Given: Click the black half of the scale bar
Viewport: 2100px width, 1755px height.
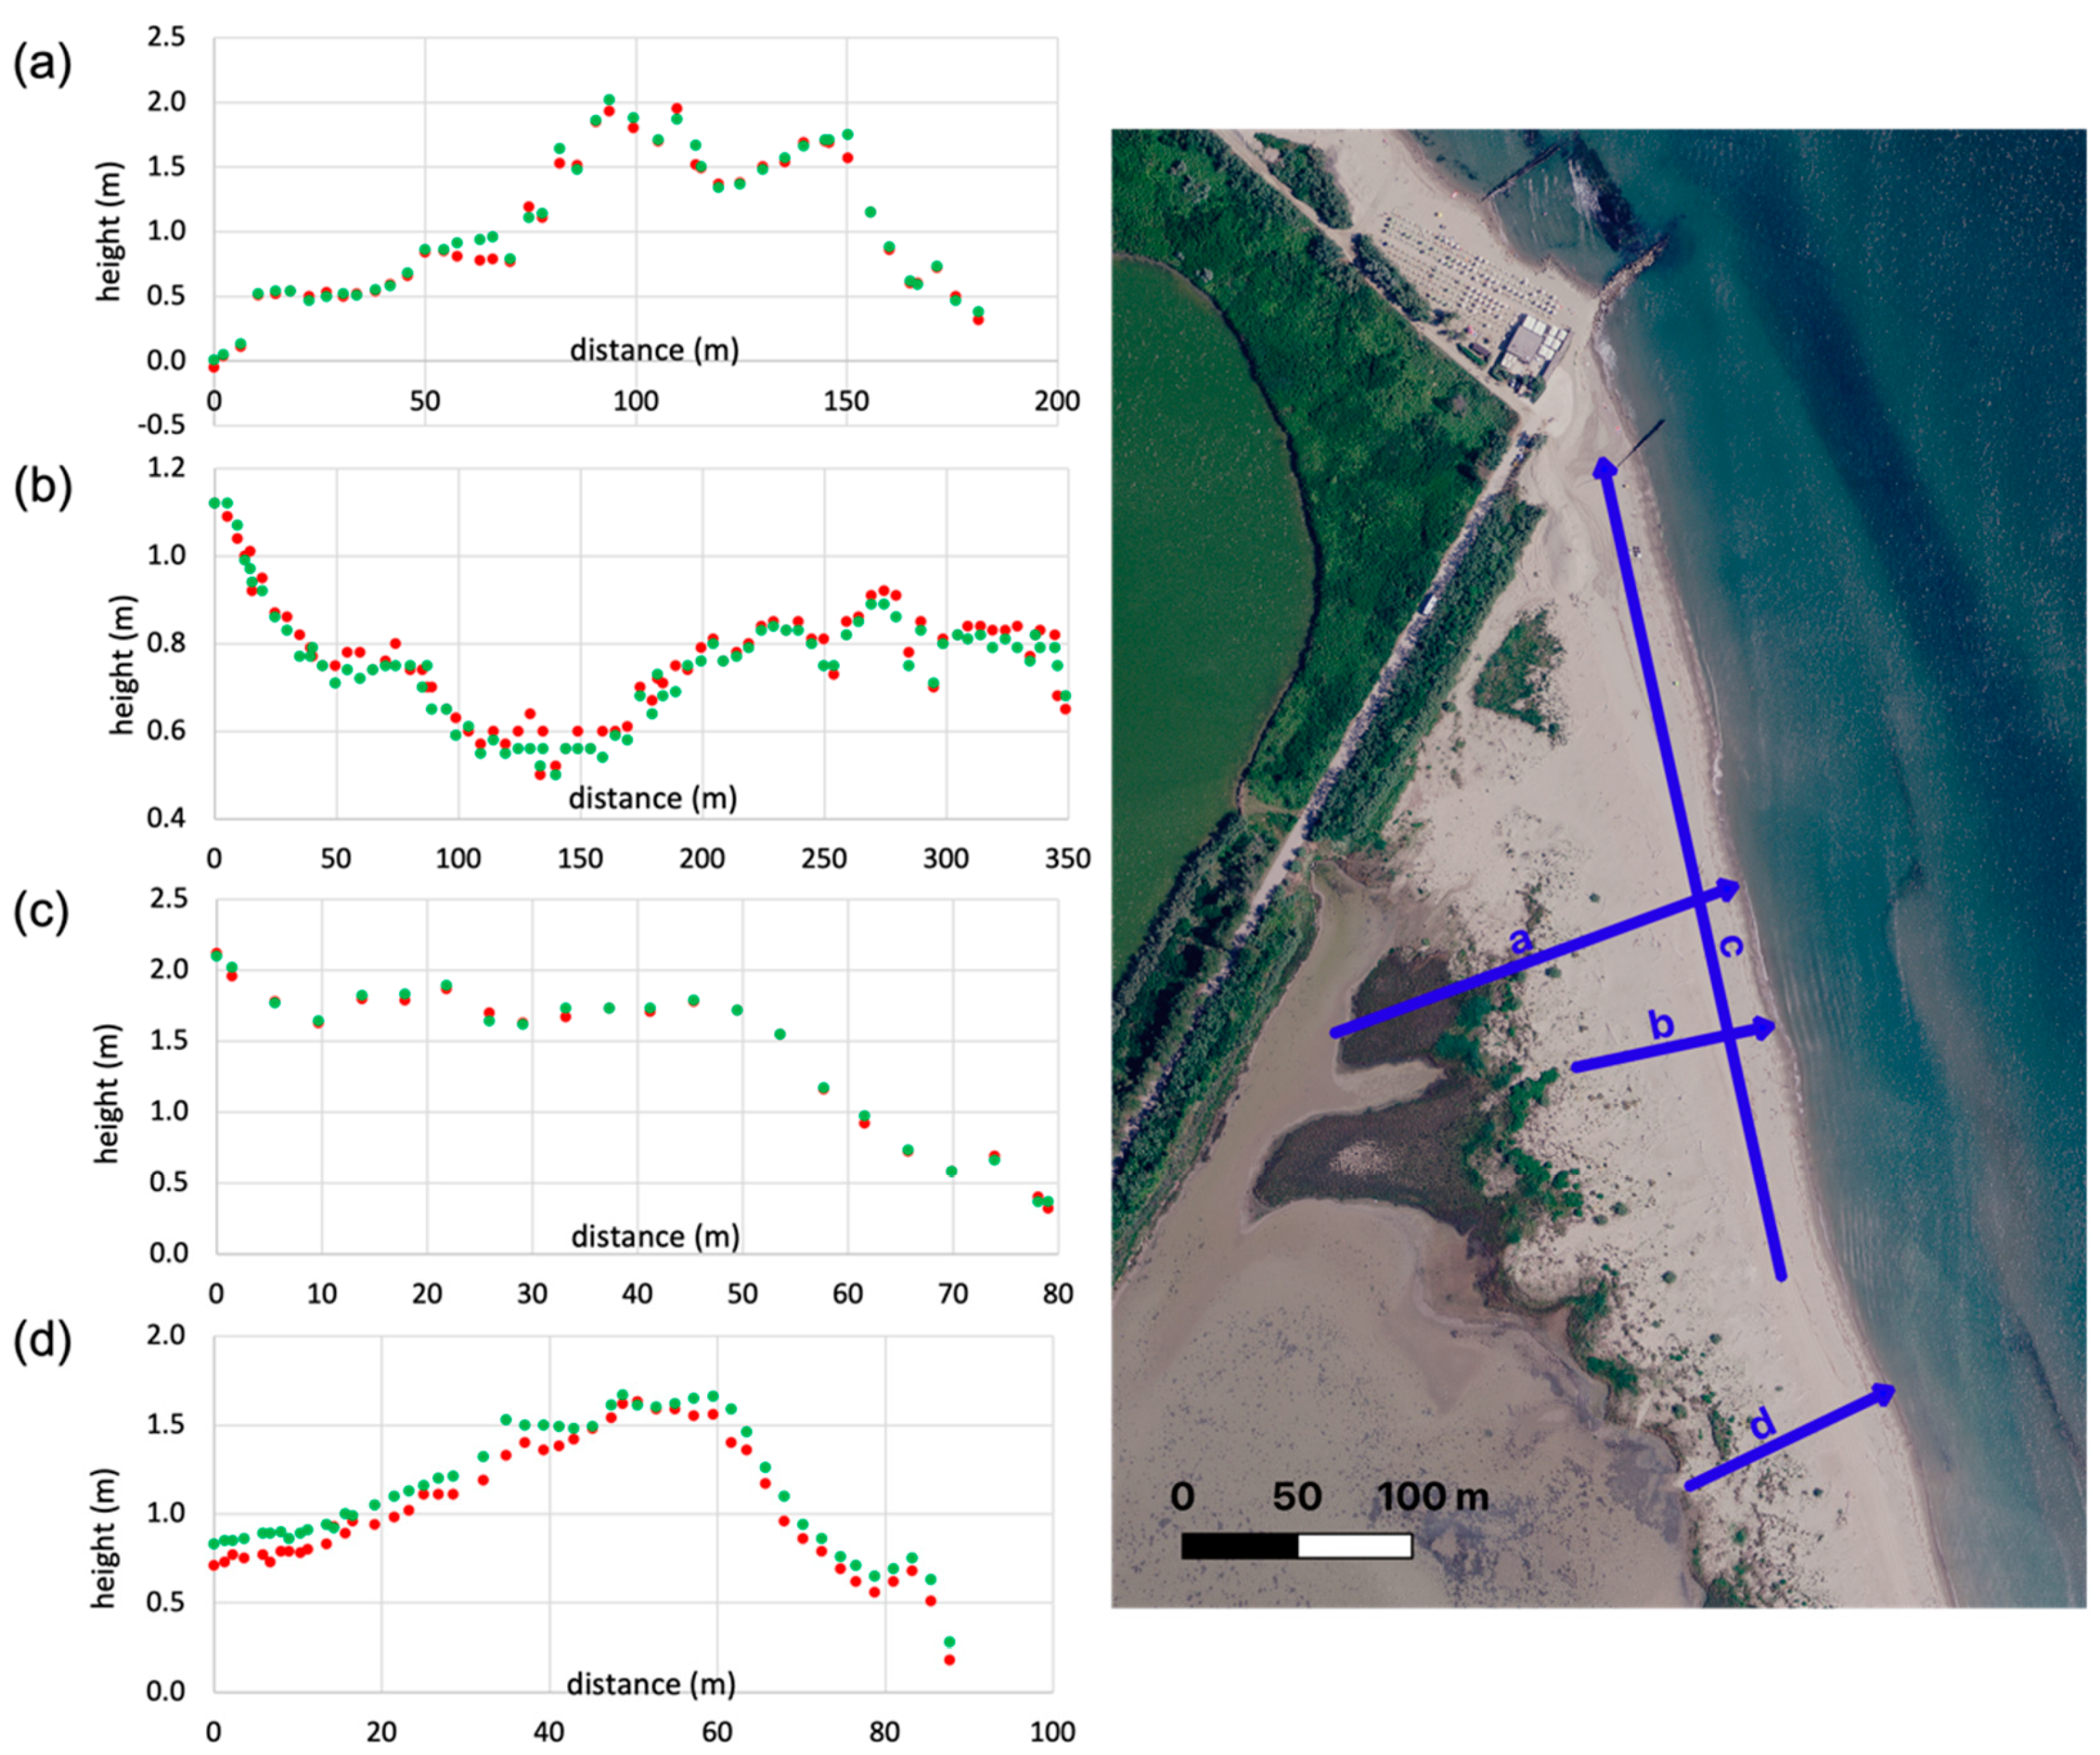Looking at the screenshot, I should [x=1239, y=1547].
